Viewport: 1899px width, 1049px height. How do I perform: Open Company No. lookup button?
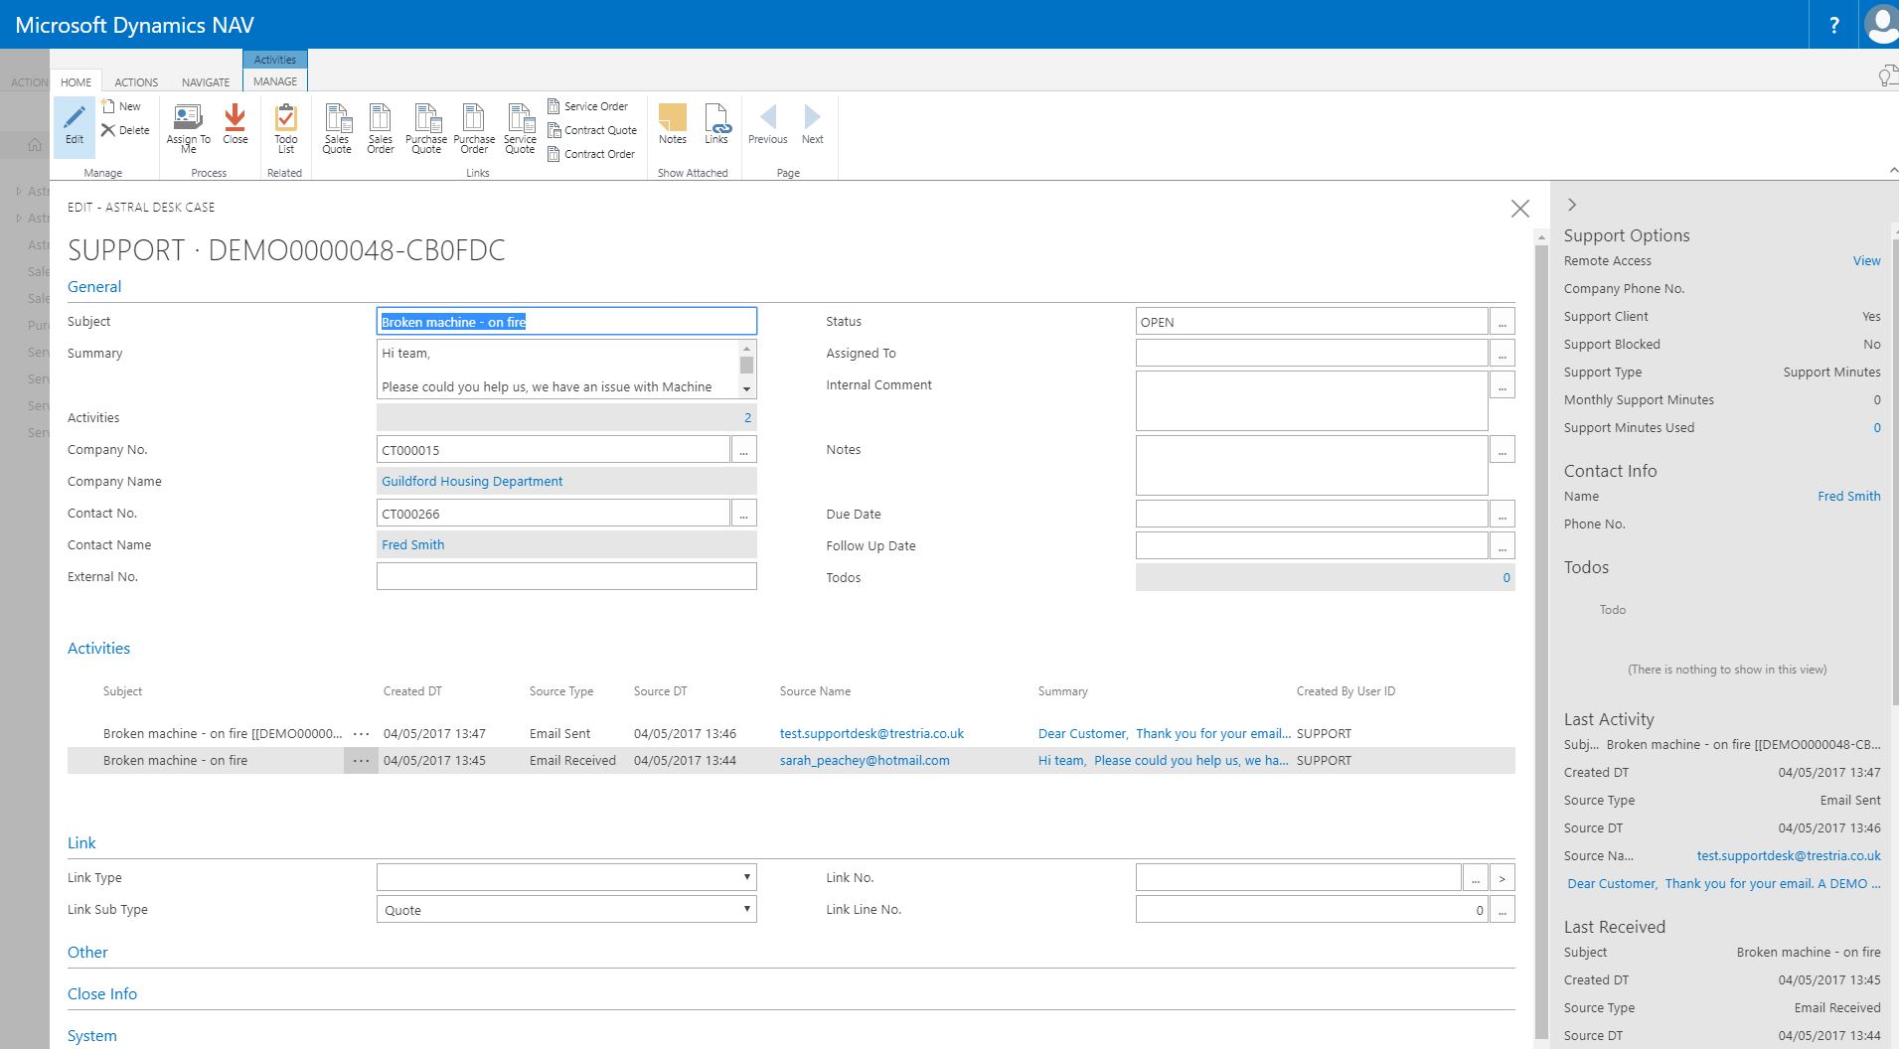coord(743,450)
